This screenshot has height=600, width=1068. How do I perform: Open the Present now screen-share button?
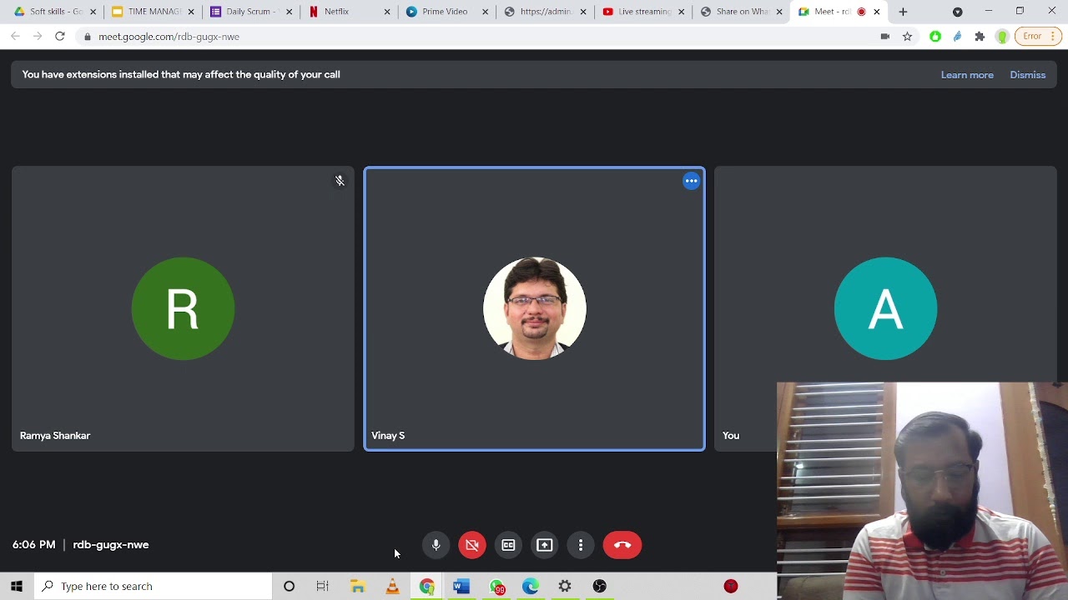click(544, 545)
